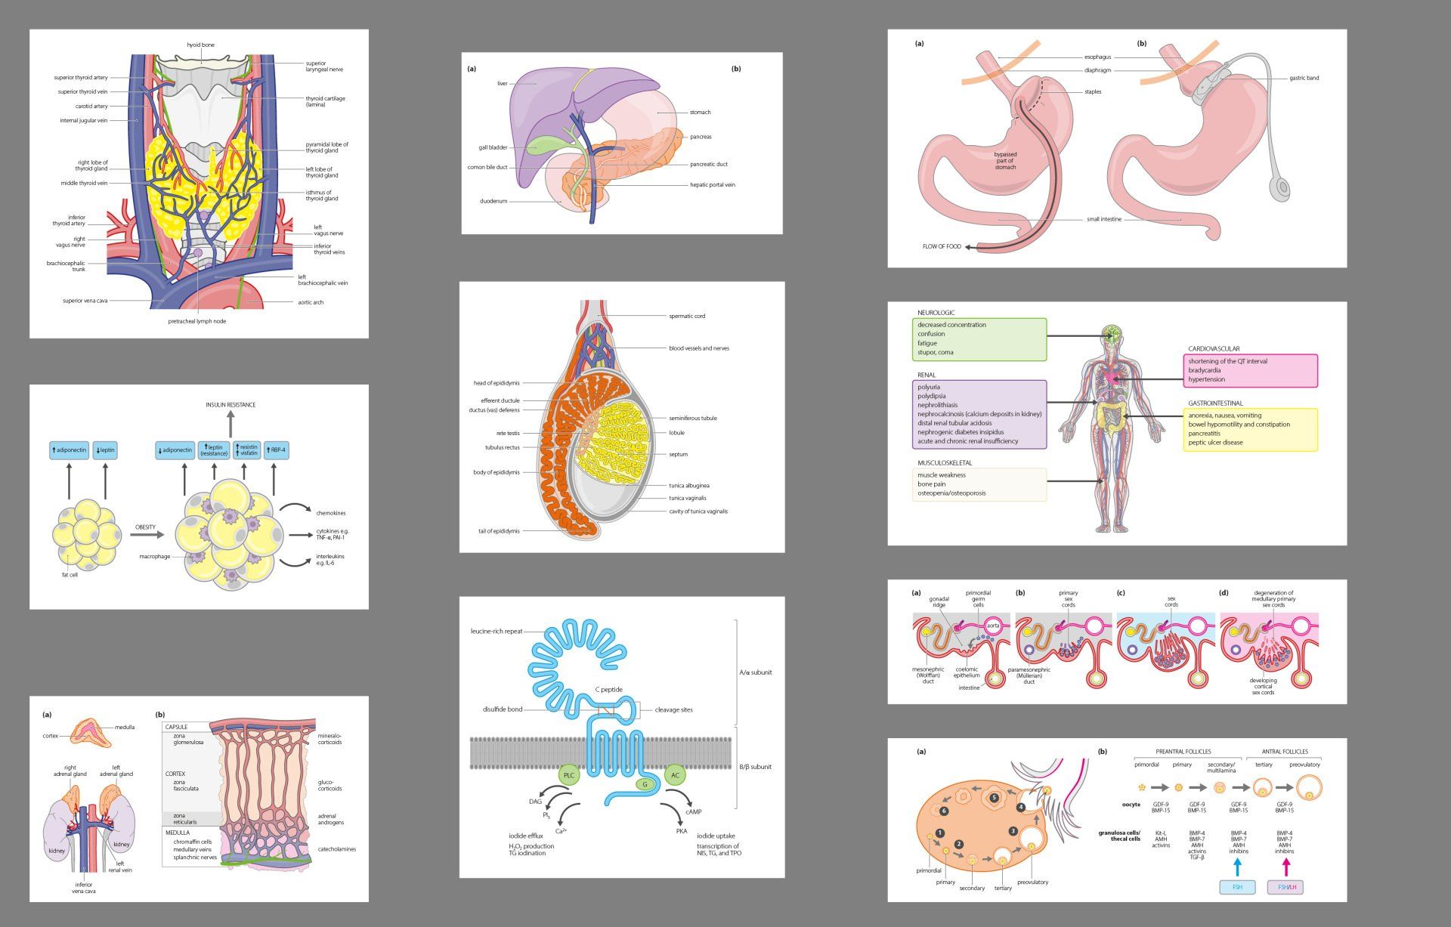
Task: Click the 'tail of epididymis' label
Action: coord(499,530)
